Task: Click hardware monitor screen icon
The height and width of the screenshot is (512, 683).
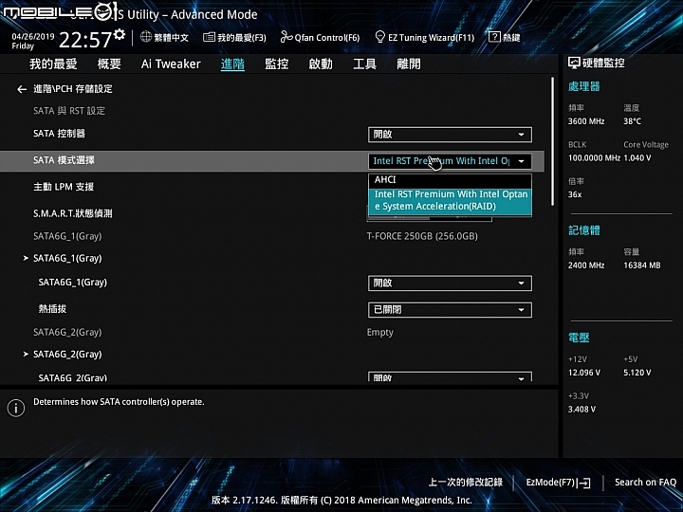Action: click(574, 64)
